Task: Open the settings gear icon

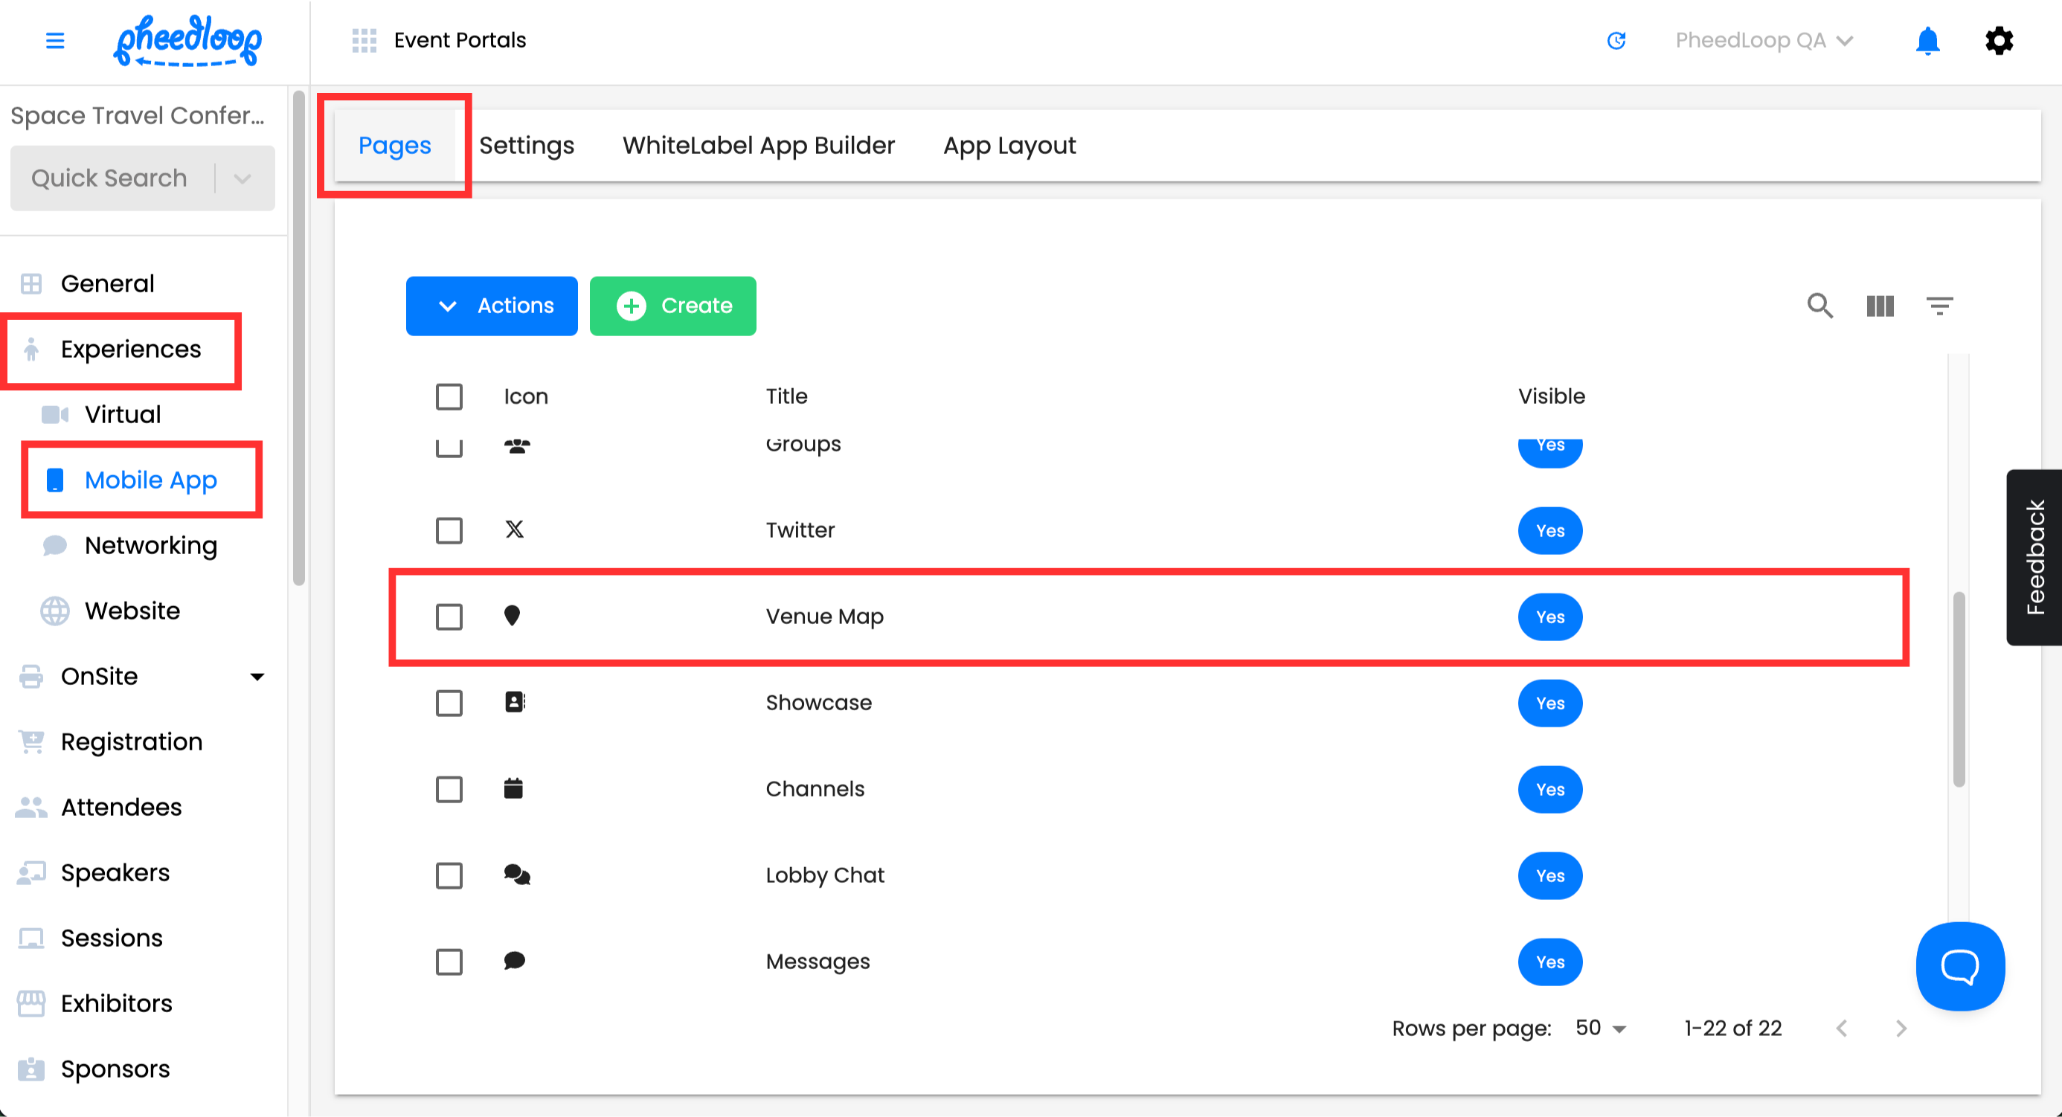Action: pyautogui.click(x=1999, y=40)
